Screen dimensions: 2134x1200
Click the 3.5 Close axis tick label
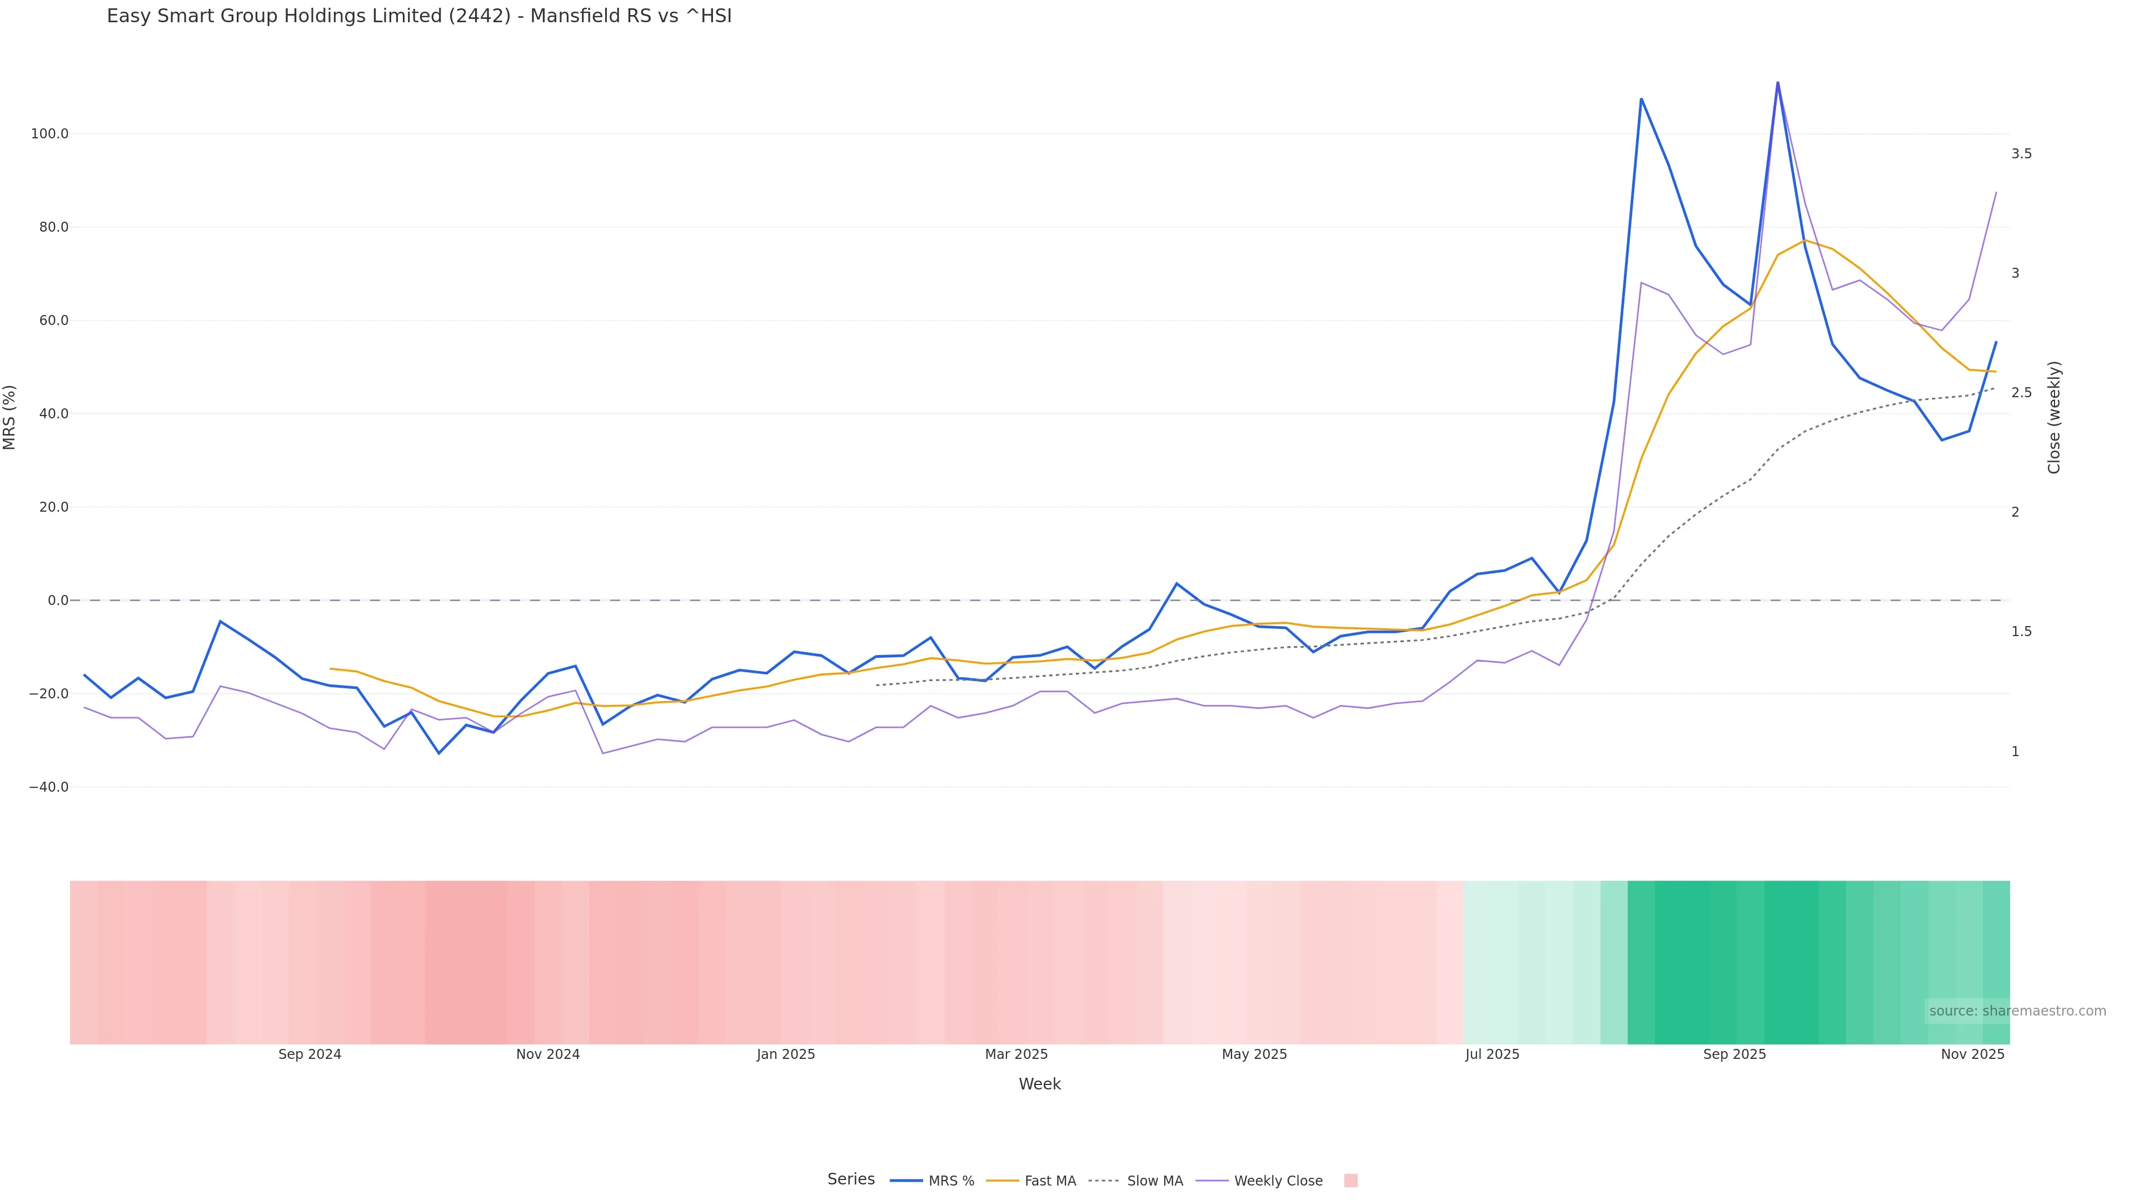(x=2021, y=154)
